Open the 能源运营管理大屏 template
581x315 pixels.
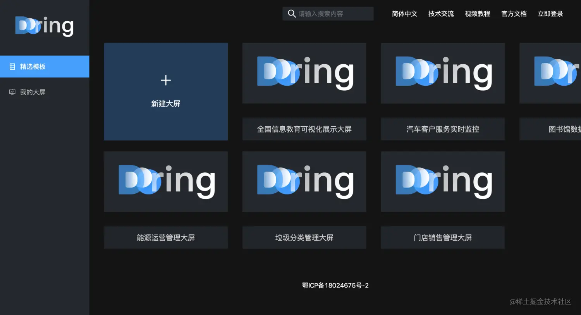click(166, 181)
